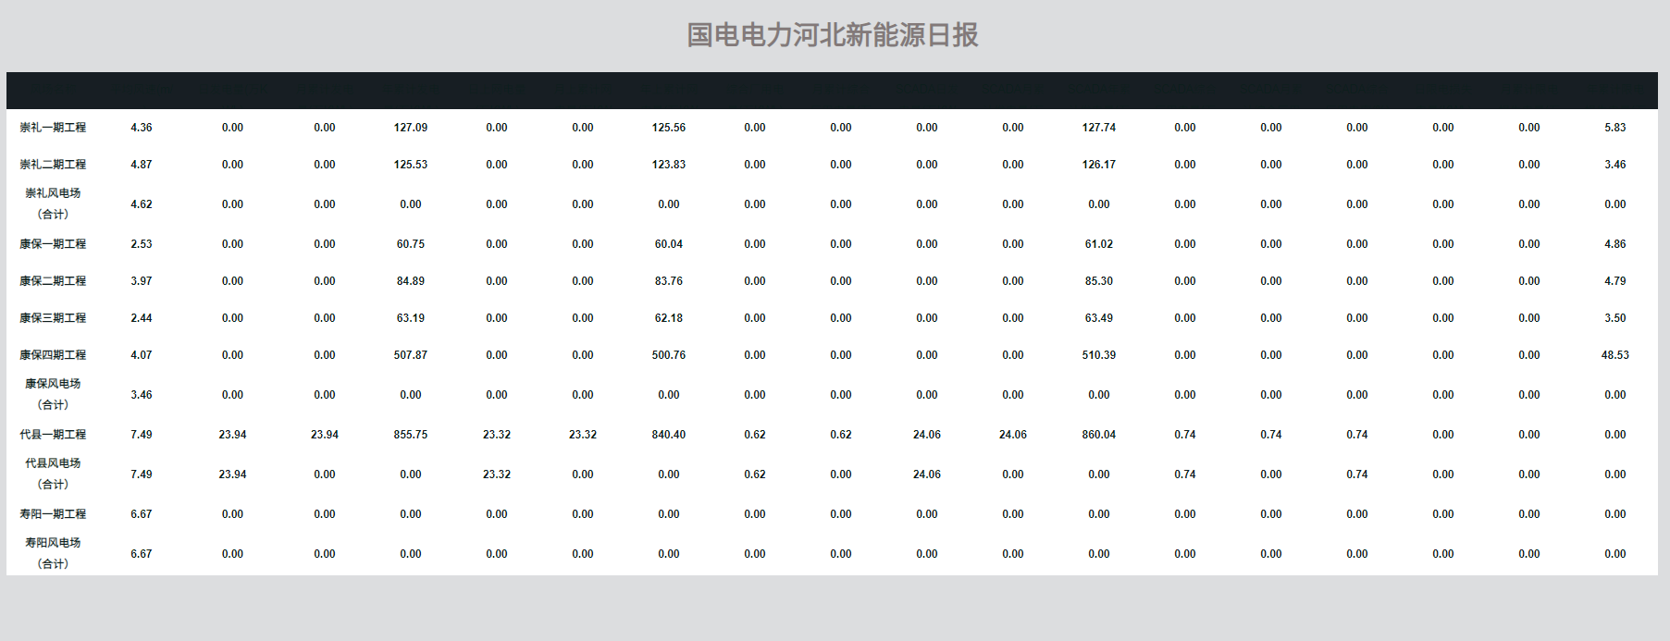
Task: Click the 康保三期工程 row label
Action: click(x=53, y=318)
